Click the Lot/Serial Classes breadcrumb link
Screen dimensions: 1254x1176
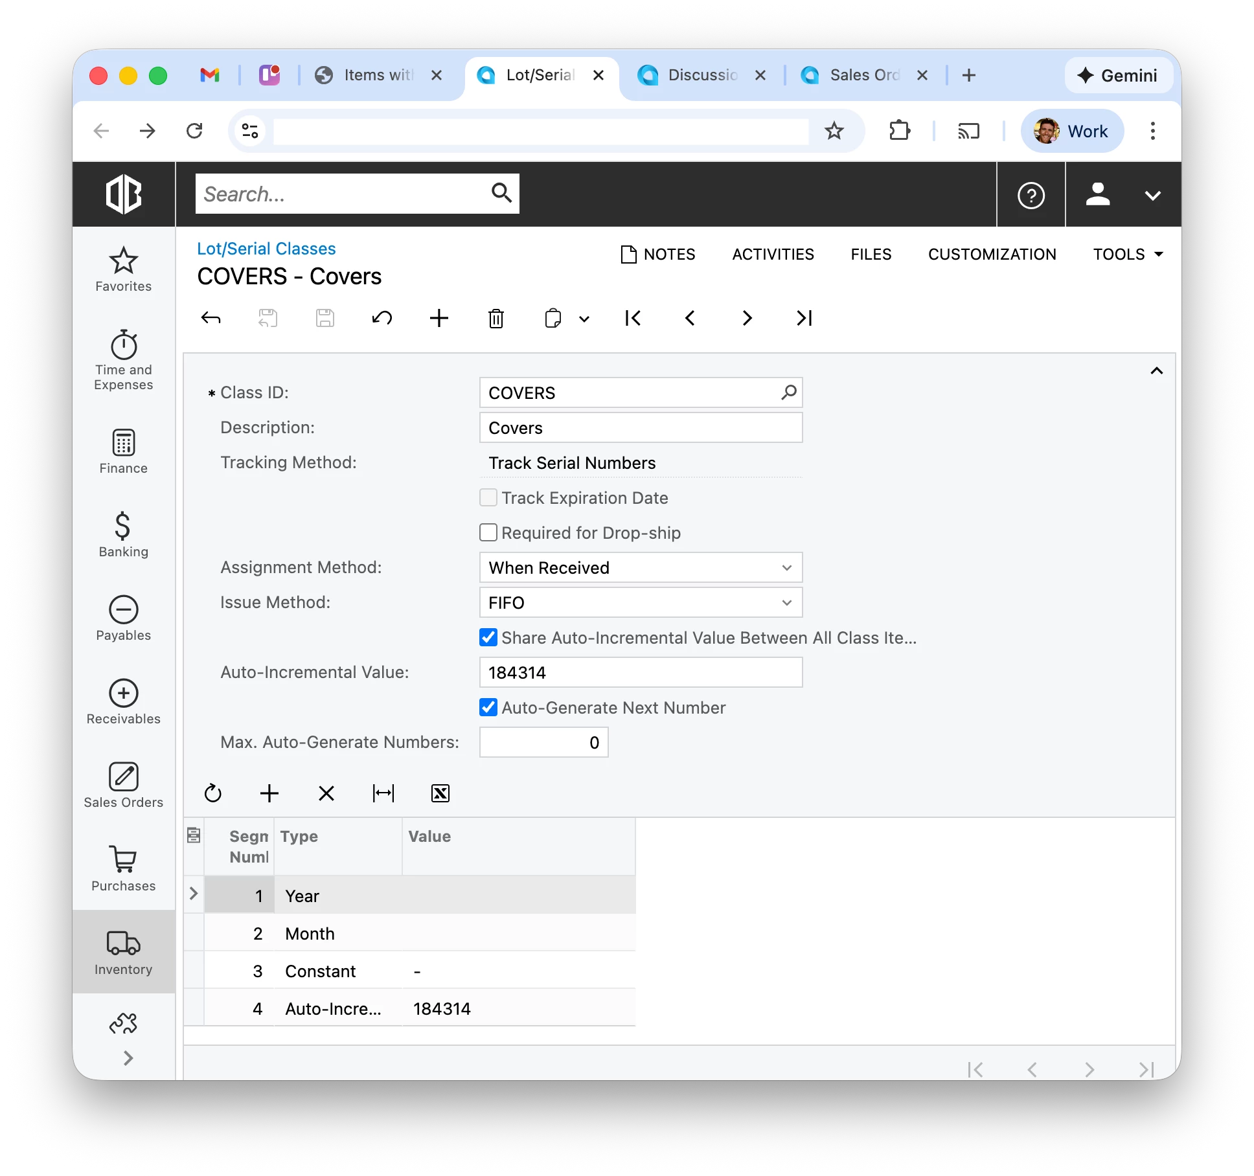(266, 249)
